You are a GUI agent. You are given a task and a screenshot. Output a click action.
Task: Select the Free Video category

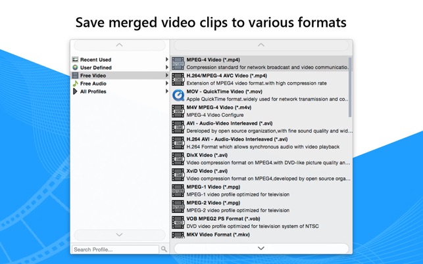[x=120, y=76]
